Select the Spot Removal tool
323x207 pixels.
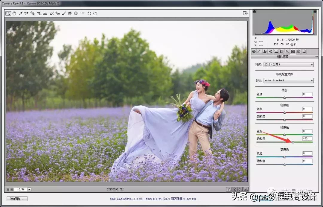tap(51, 13)
